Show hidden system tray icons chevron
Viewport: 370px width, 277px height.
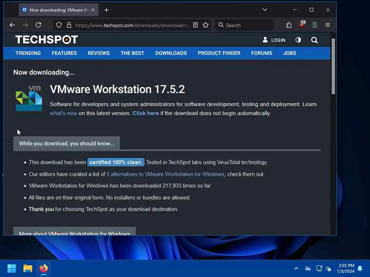(x=296, y=268)
